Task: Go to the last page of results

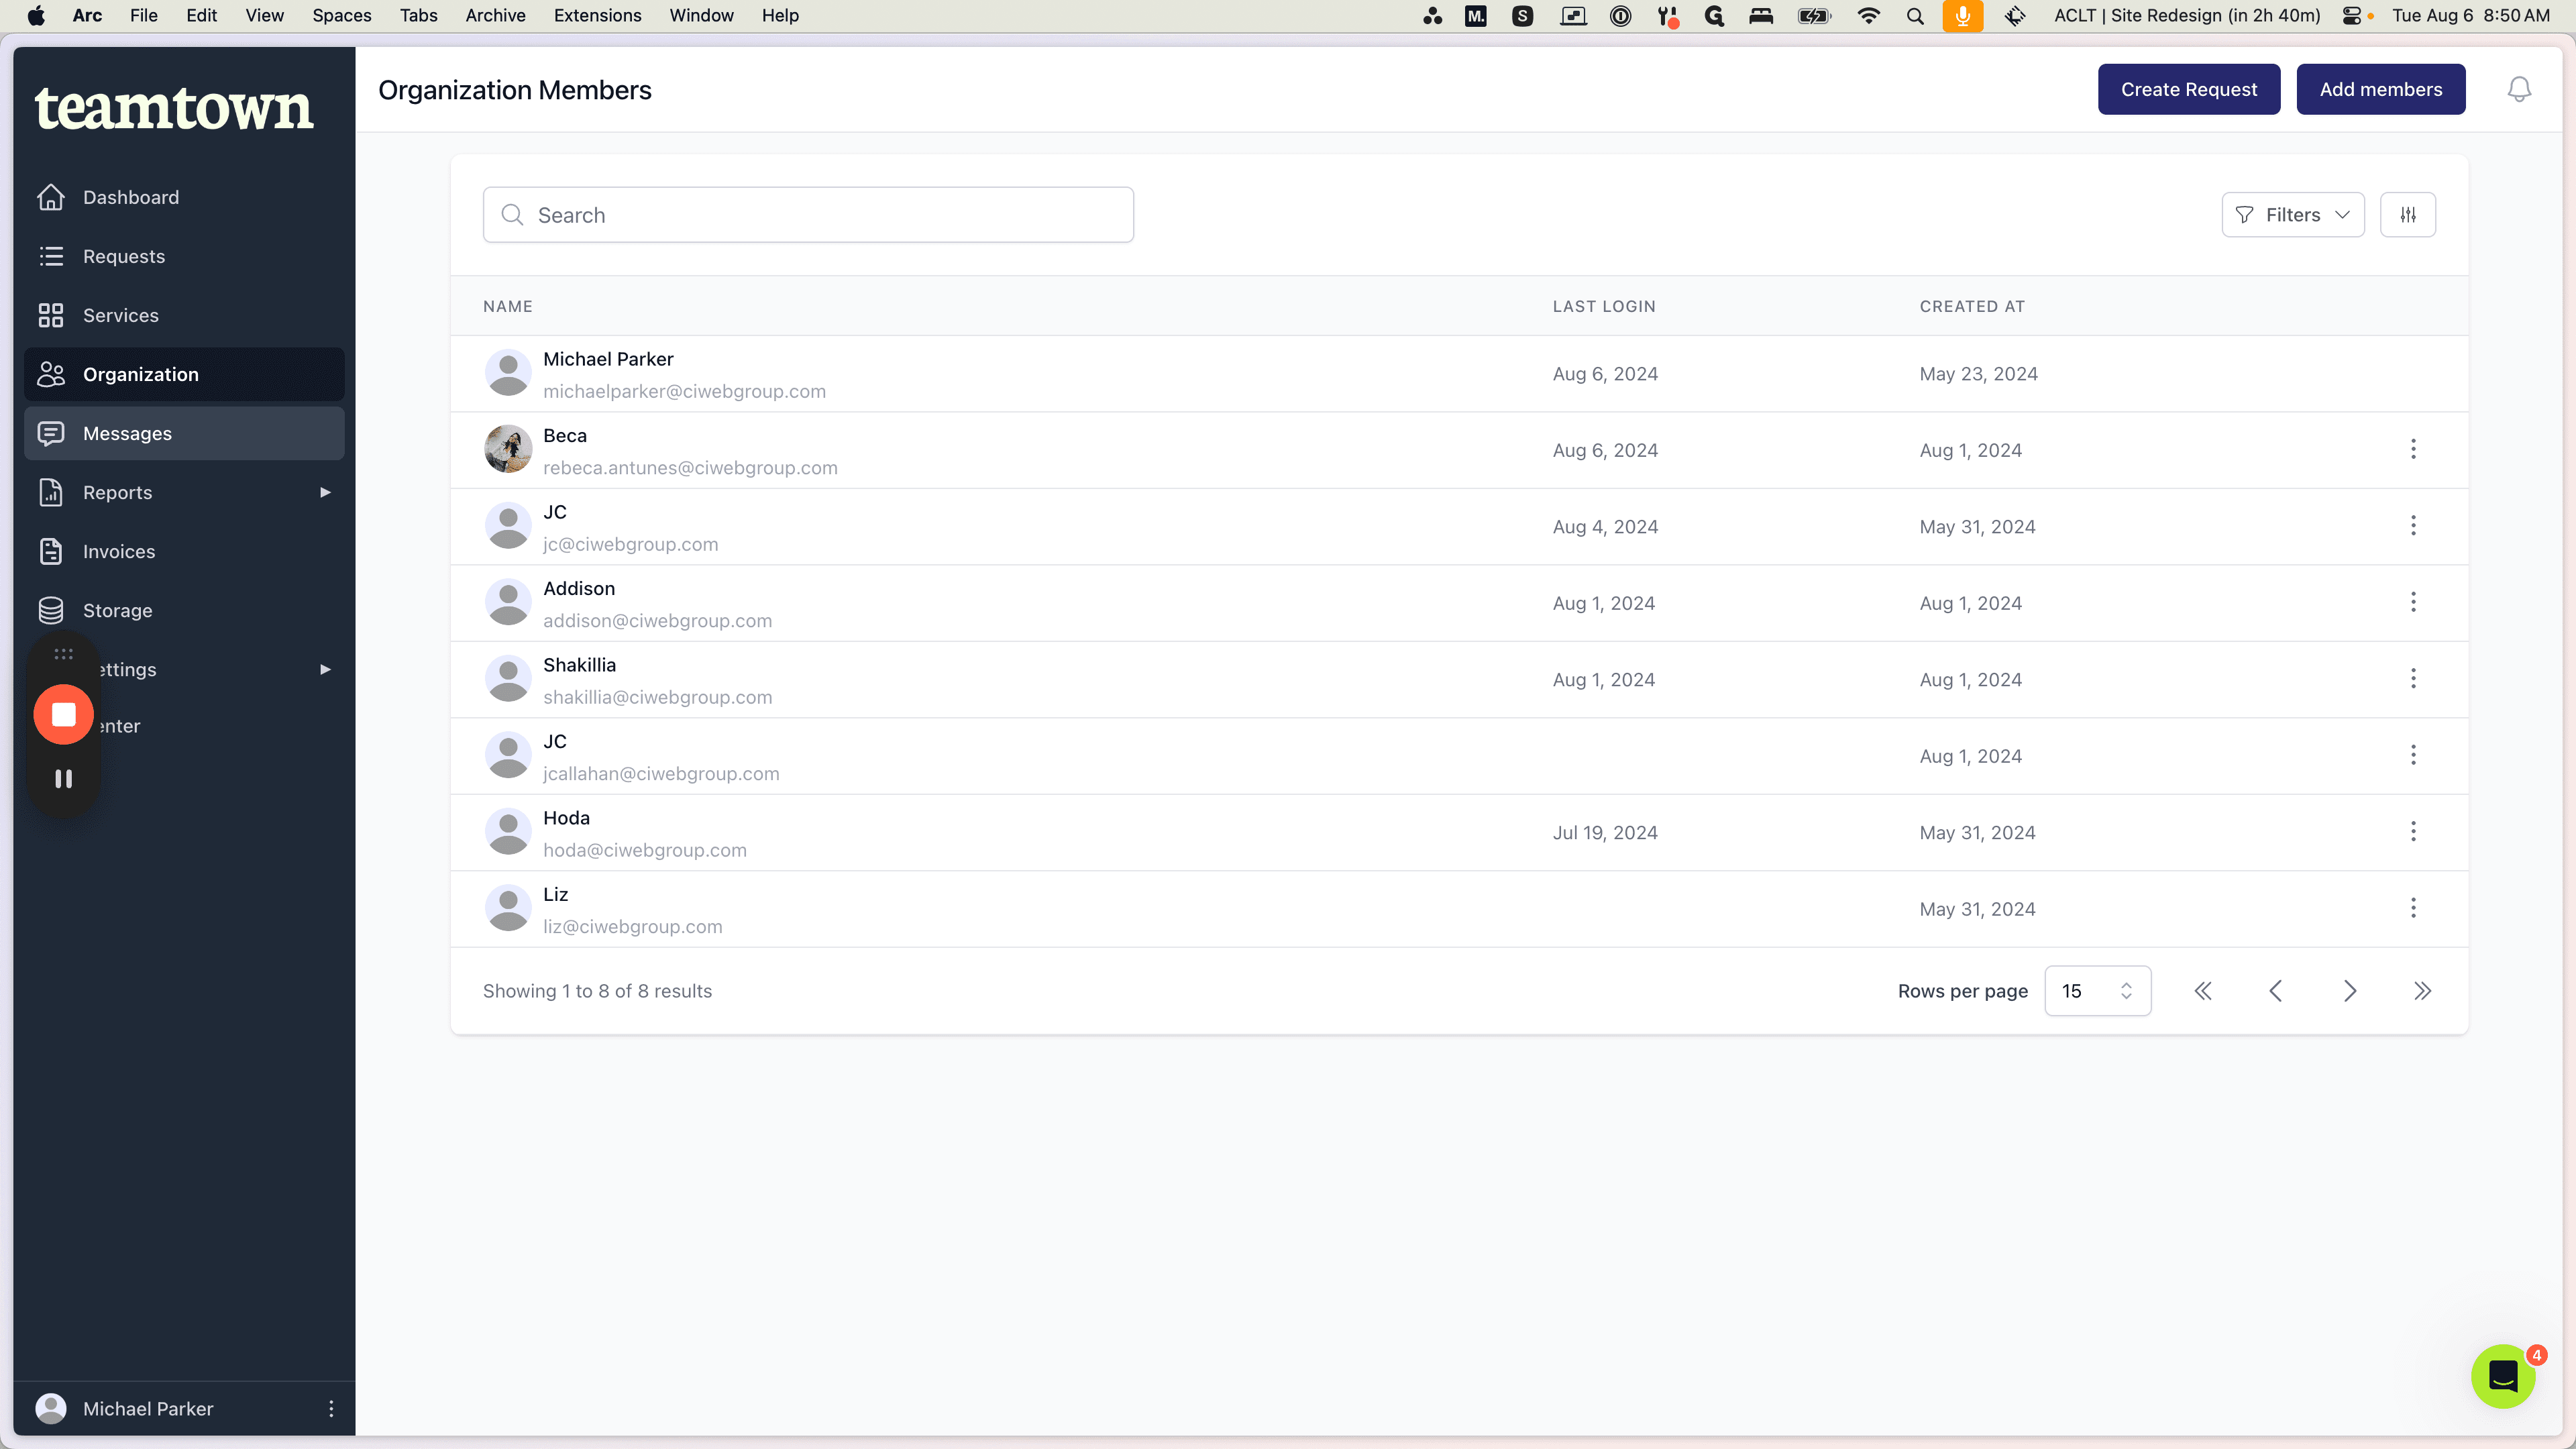Action: click(x=2422, y=991)
